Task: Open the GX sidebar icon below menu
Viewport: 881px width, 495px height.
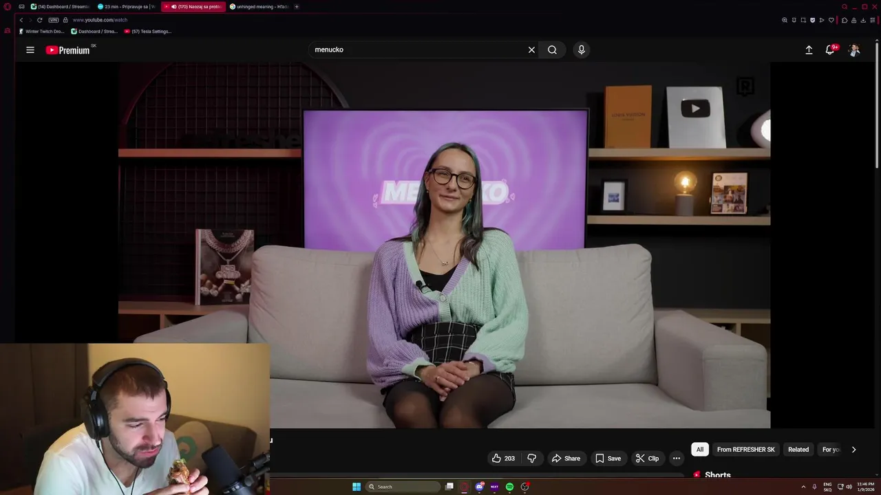Action: click(8, 31)
